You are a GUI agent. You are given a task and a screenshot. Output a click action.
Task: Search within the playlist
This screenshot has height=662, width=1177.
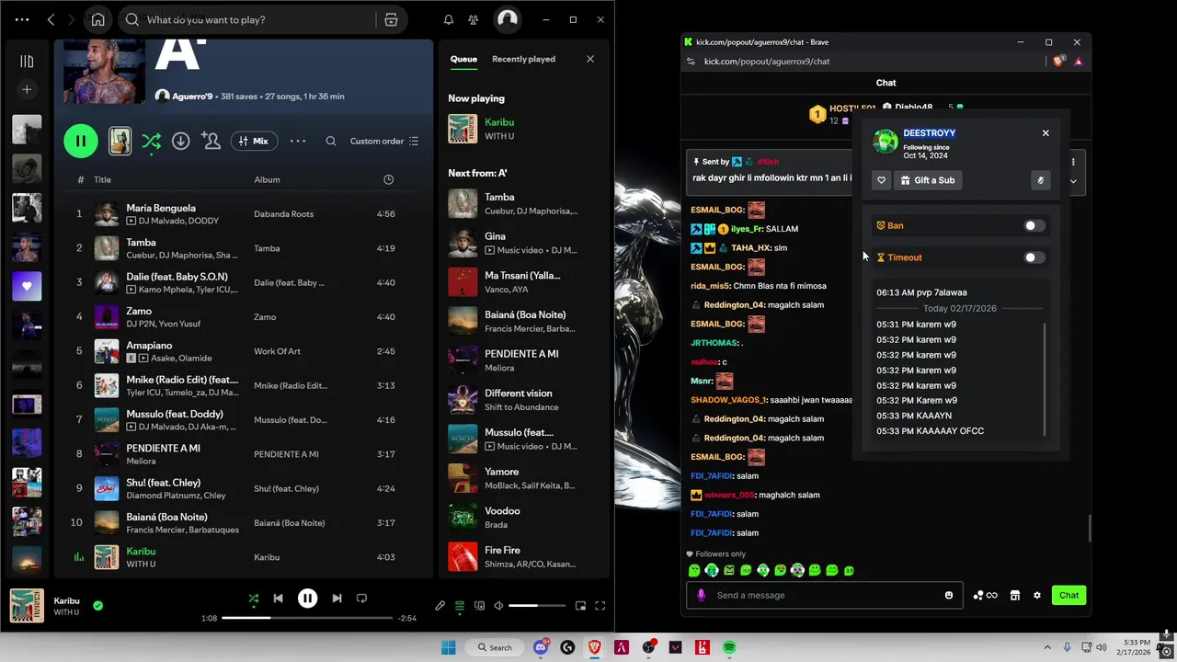point(331,141)
